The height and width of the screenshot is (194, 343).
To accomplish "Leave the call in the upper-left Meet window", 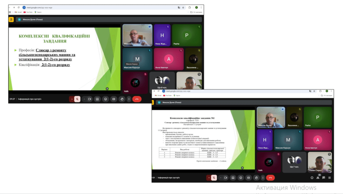I will (137, 99).
